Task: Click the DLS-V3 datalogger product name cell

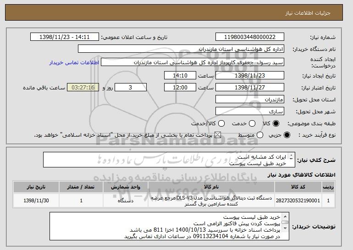Action: pos(211,200)
